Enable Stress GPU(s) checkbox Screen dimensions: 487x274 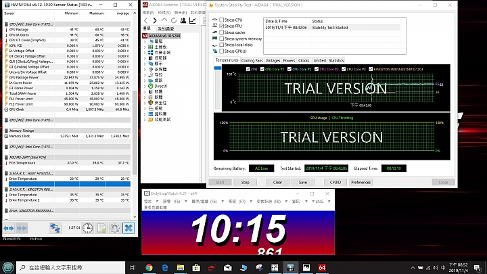pos(221,51)
